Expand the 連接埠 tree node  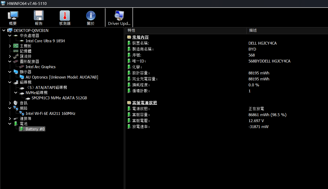click(10, 118)
